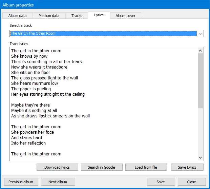Click the line 'Maybe they're there'
This screenshot has height=189, width=210.
click(x=30, y=105)
